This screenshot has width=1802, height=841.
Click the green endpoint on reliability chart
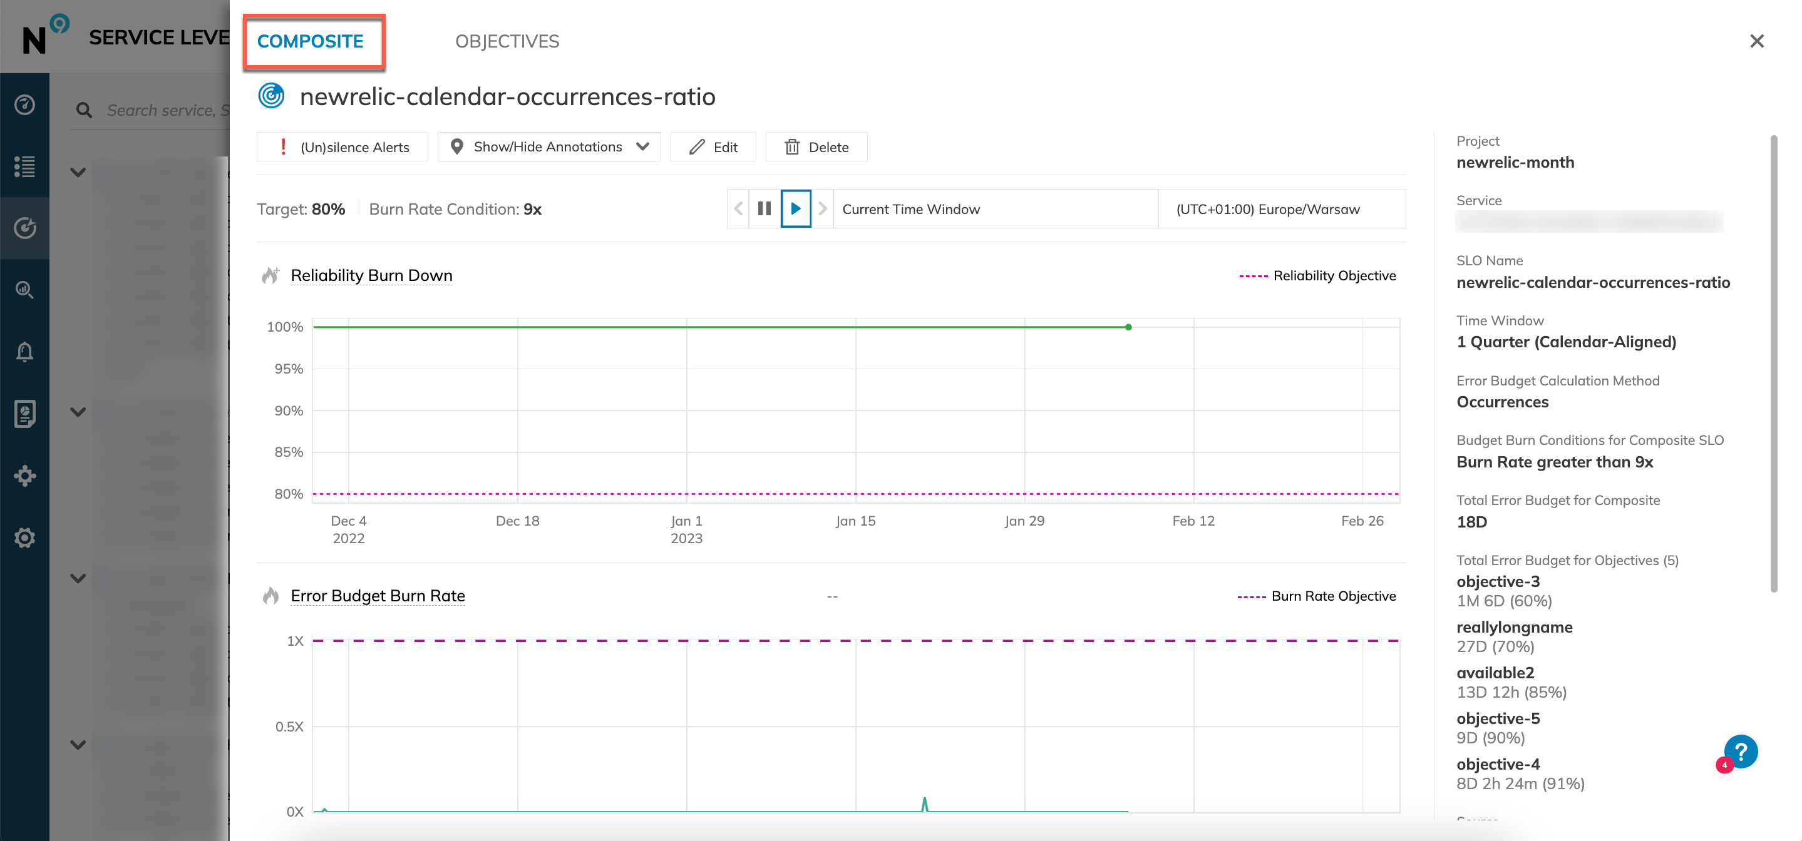[x=1128, y=327]
